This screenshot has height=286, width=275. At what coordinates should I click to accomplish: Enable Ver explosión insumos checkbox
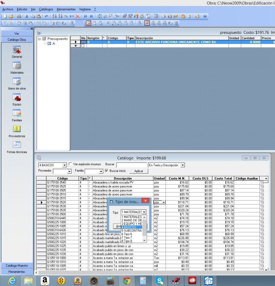[70, 165]
